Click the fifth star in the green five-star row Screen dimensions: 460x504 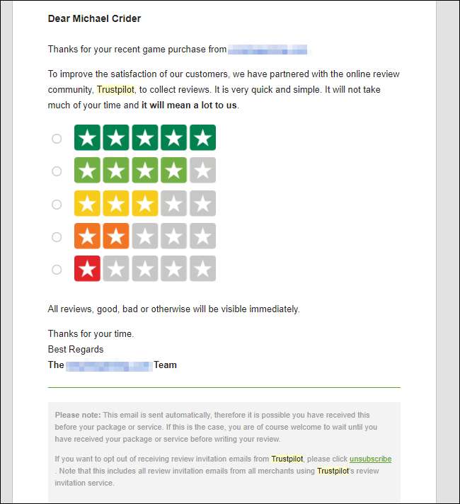pos(202,138)
